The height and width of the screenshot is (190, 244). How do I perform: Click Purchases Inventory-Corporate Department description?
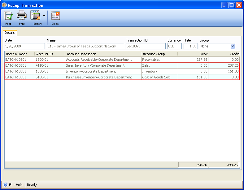[103, 77]
